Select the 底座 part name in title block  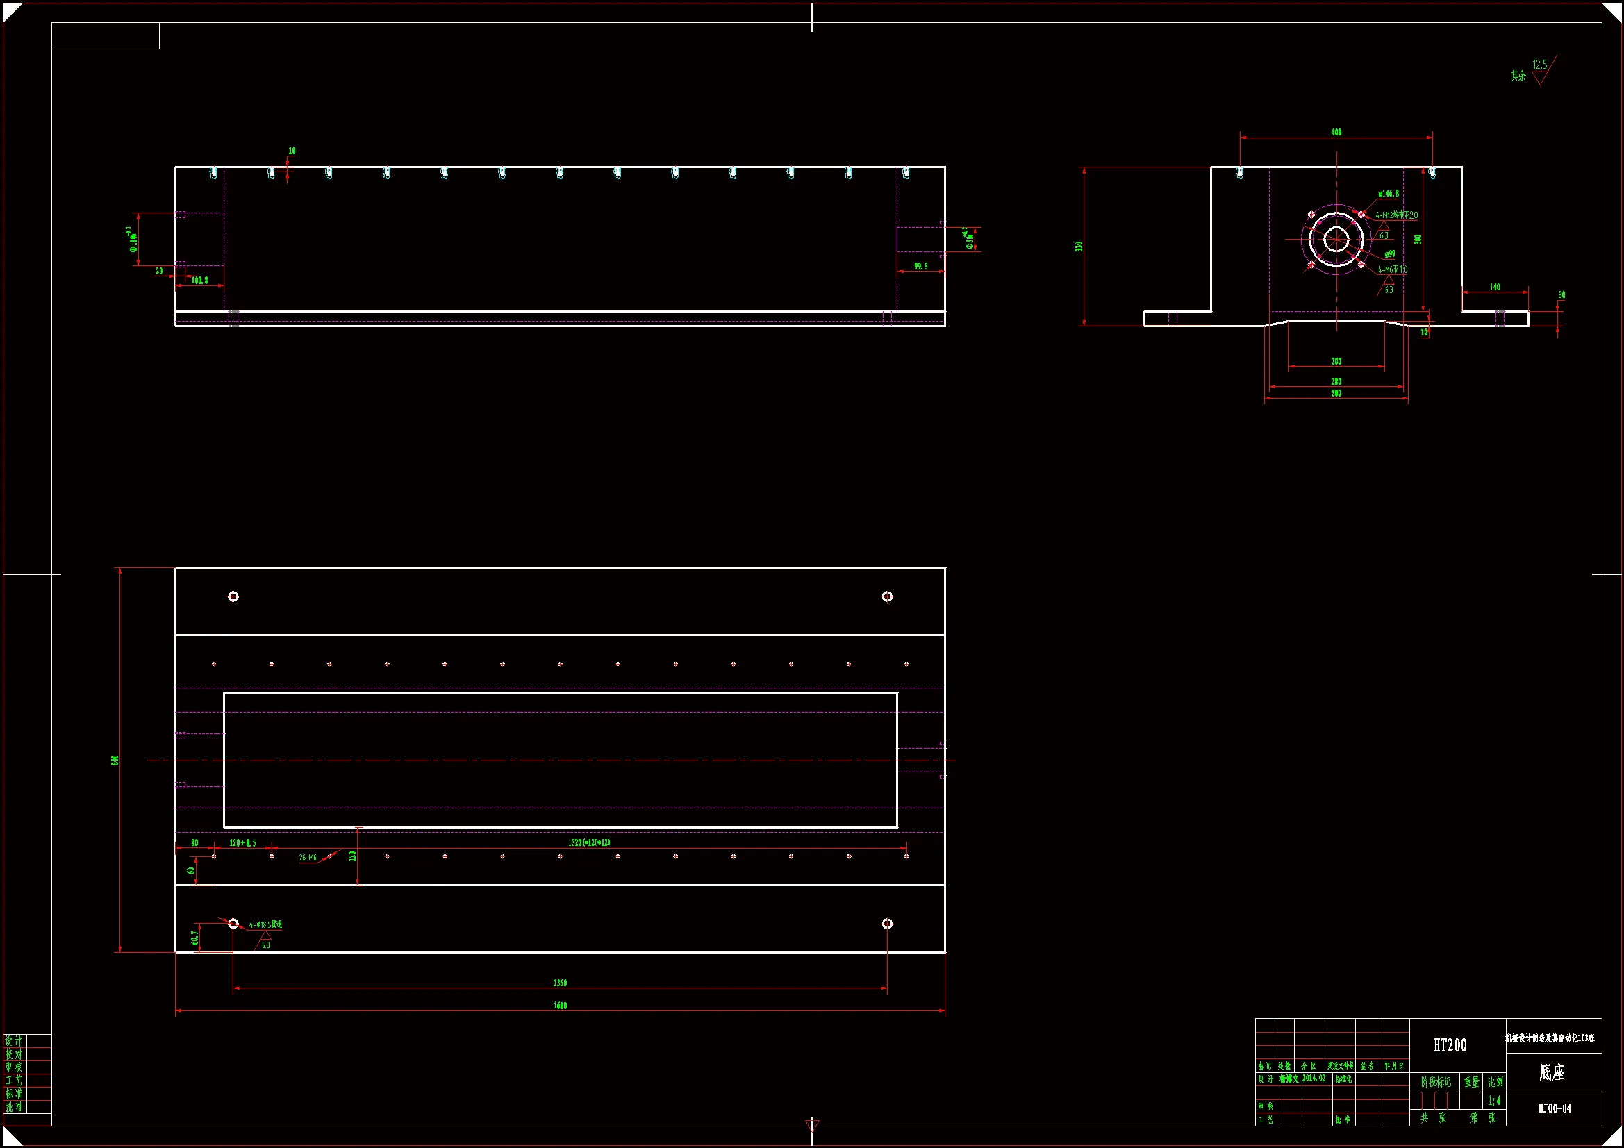pos(1552,1072)
